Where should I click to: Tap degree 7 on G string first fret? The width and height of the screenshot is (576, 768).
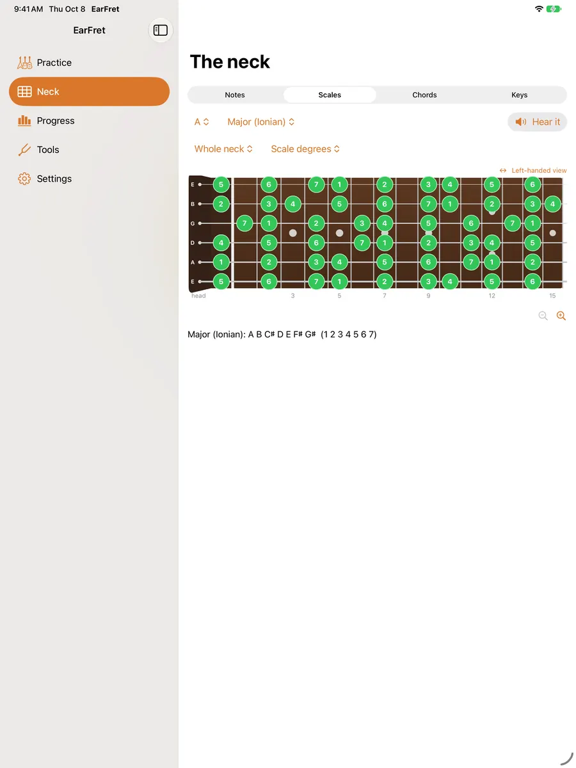(x=244, y=223)
